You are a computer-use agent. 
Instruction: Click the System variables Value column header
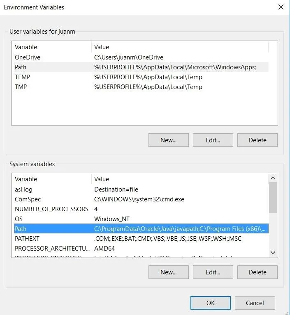180,179
